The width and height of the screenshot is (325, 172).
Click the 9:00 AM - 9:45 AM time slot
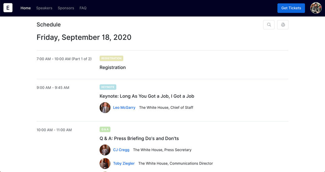pos(53,88)
